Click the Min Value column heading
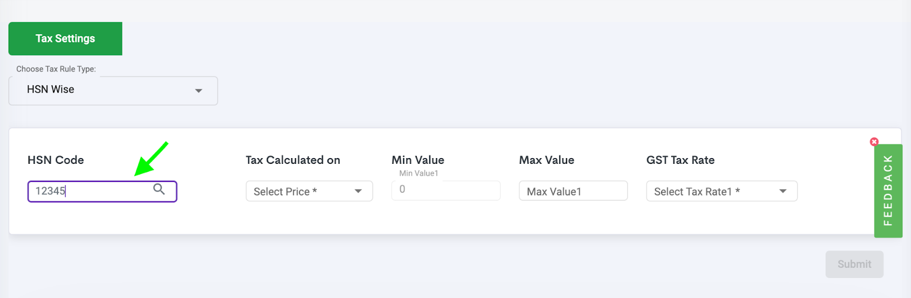The height and width of the screenshot is (298, 911). pyautogui.click(x=418, y=160)
